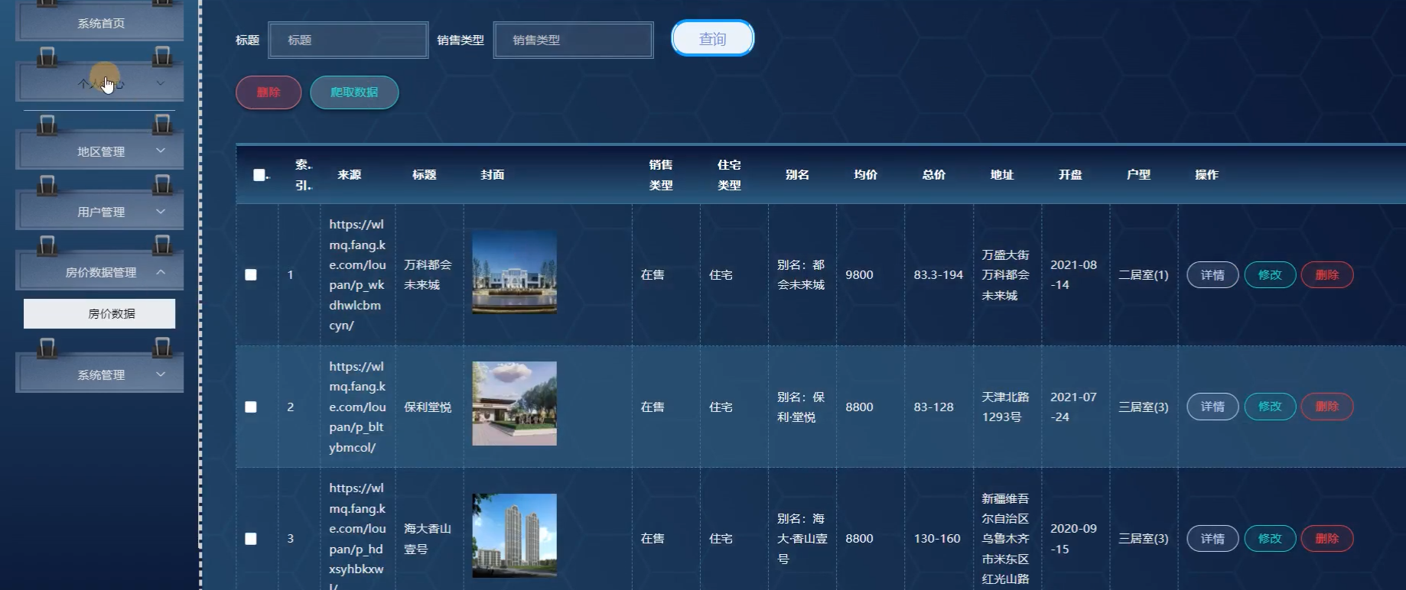Check the checkbox for row 1
1406x590 pixels.
251,275
